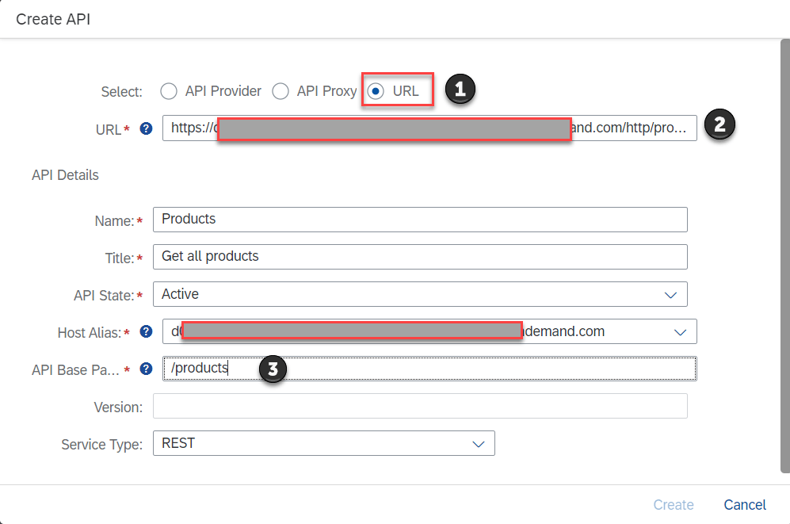
Task: Cancel the Create API dialog
Action: click(745, 505)
